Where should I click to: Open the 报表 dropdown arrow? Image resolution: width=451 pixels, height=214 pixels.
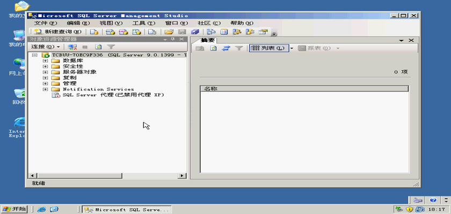pos(338,48)
